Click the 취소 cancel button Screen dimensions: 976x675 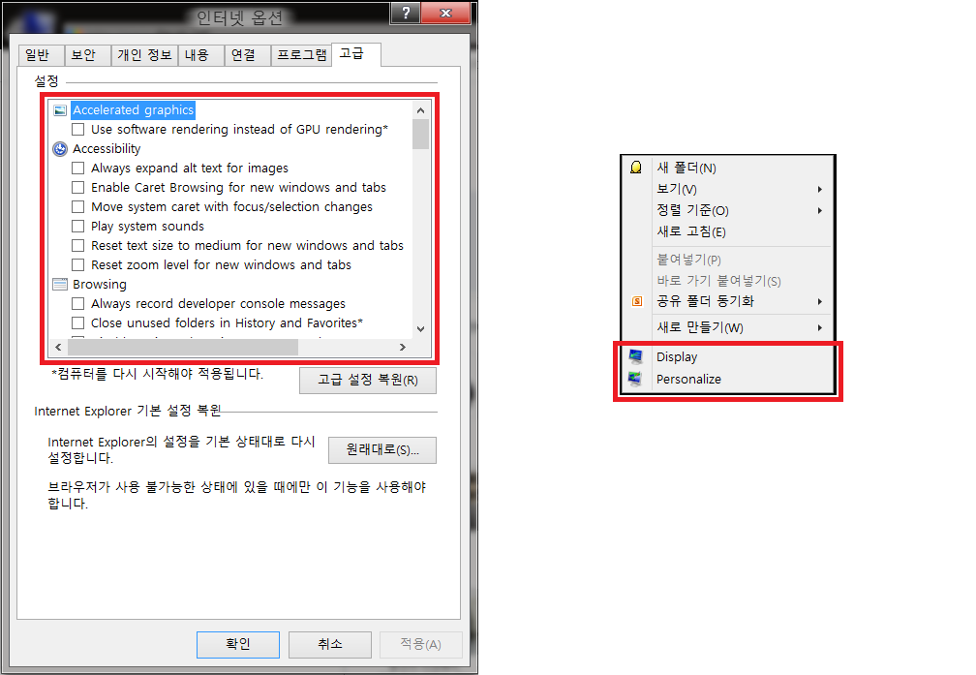pyautogui.click(x=330, y=644)
